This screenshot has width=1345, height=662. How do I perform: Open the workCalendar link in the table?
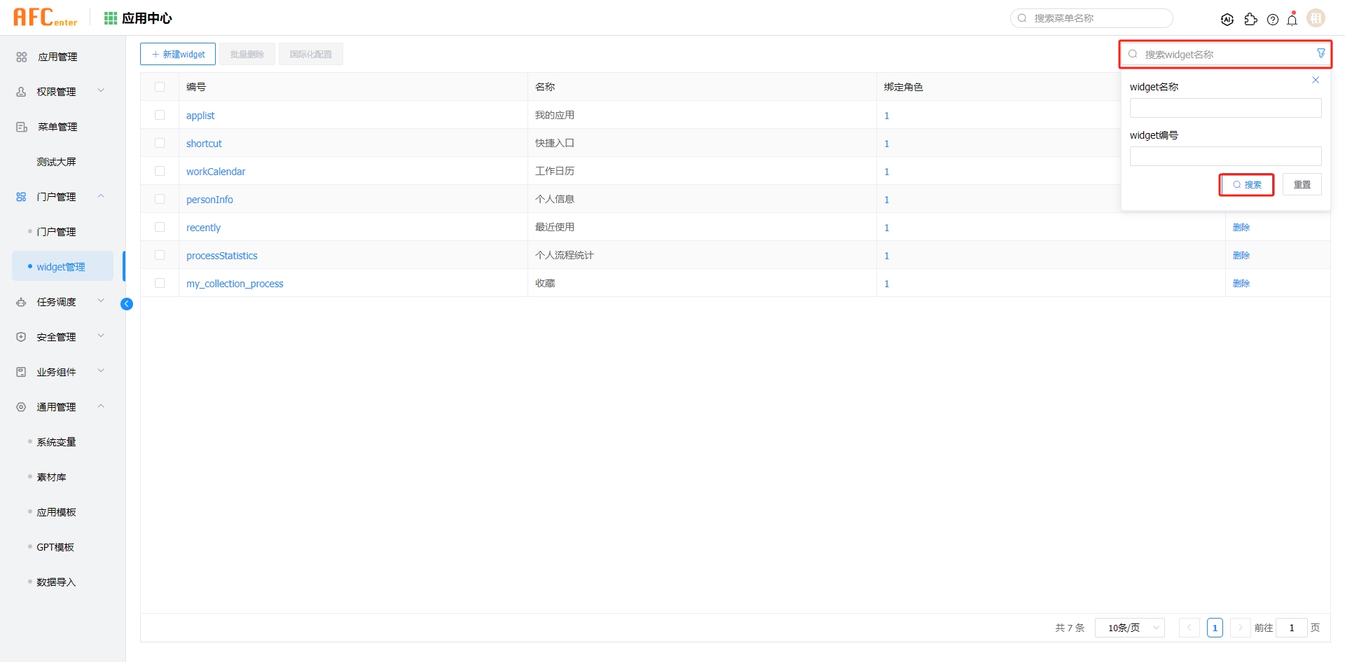point(215,171)
